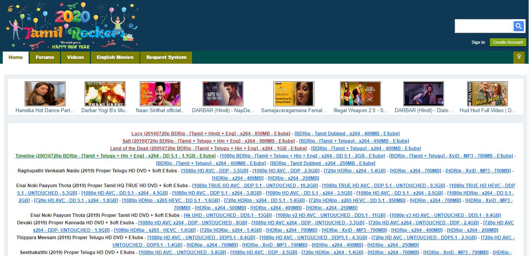
Task: Open Salt (2010) 720p BDRip 900MB link
Action: (x=208, y=141)
